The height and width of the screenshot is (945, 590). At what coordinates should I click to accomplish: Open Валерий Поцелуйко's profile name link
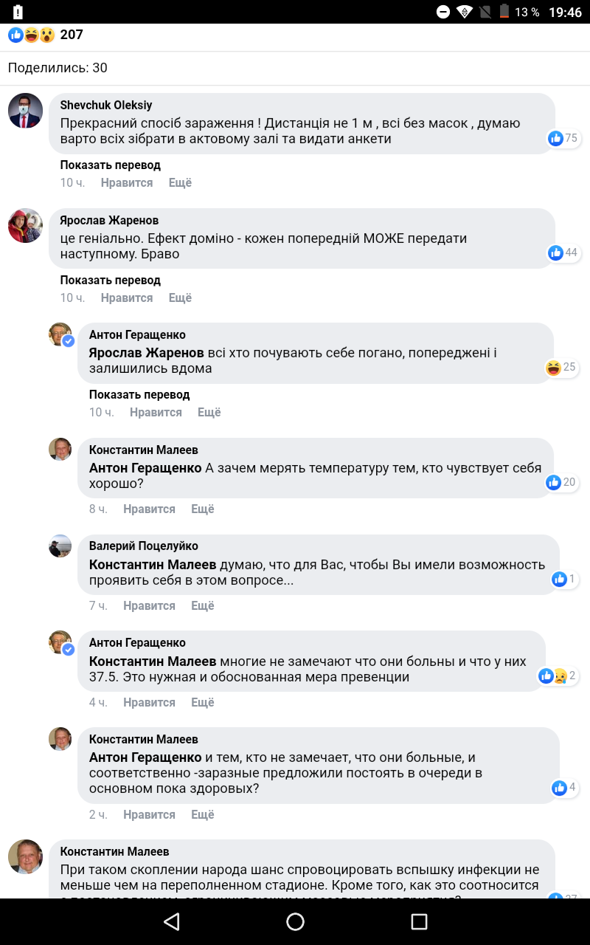(143, 546)
